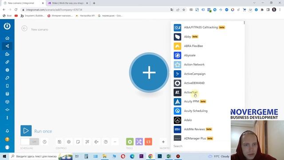Select Abyssale app
The image size is (284, 160).
tap(208, 55)
